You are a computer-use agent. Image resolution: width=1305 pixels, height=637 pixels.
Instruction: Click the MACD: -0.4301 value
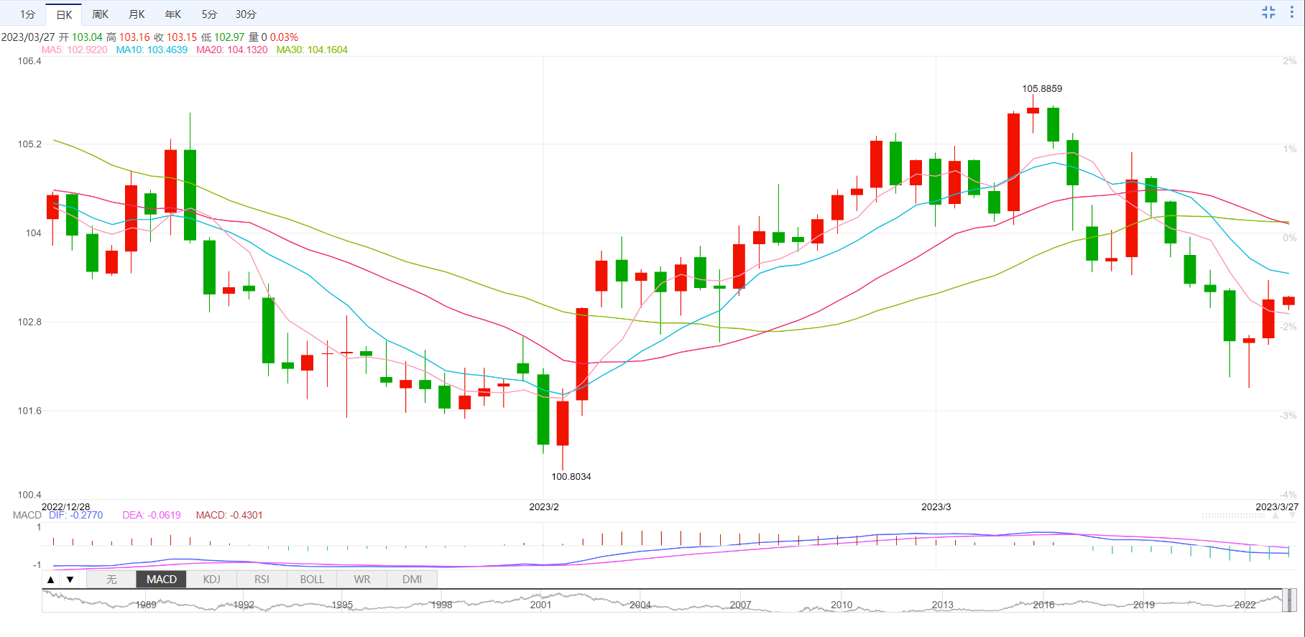click(229, 515)
